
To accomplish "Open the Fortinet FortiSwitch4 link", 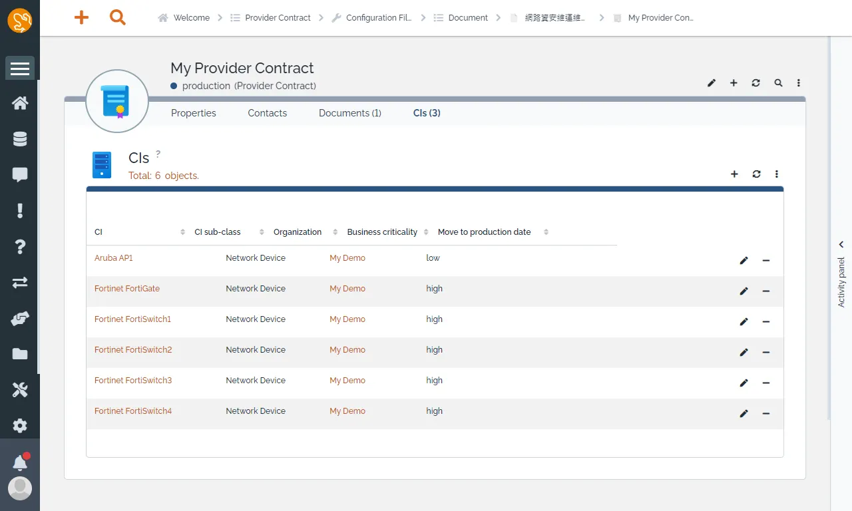I will tap(133, 411).
